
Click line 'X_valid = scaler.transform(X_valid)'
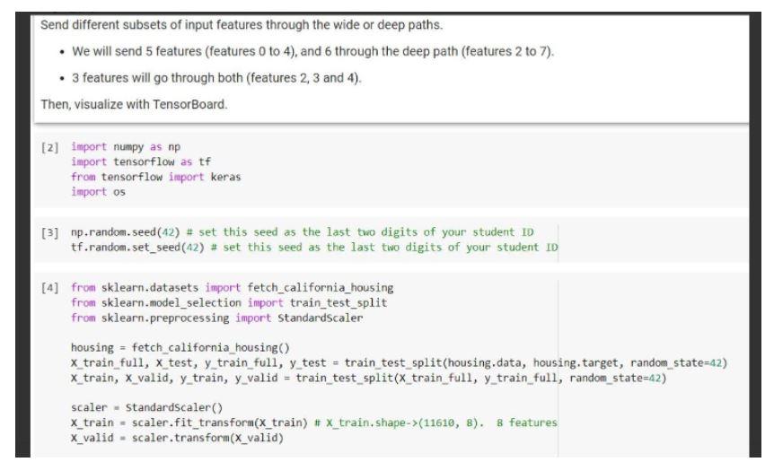[x=177, y=438]
